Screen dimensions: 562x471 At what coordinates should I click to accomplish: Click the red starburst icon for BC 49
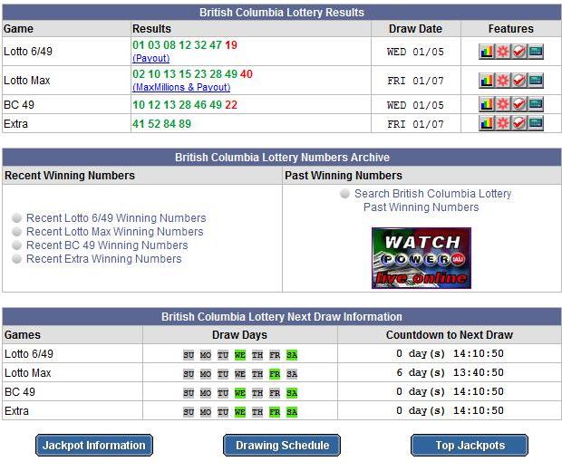click(x=502, y=104)
